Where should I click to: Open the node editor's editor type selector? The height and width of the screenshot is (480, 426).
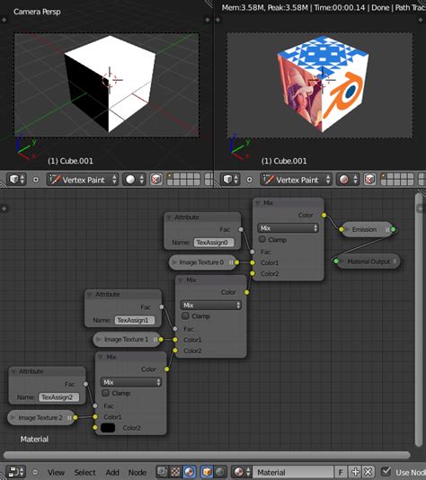click(16, 472)
